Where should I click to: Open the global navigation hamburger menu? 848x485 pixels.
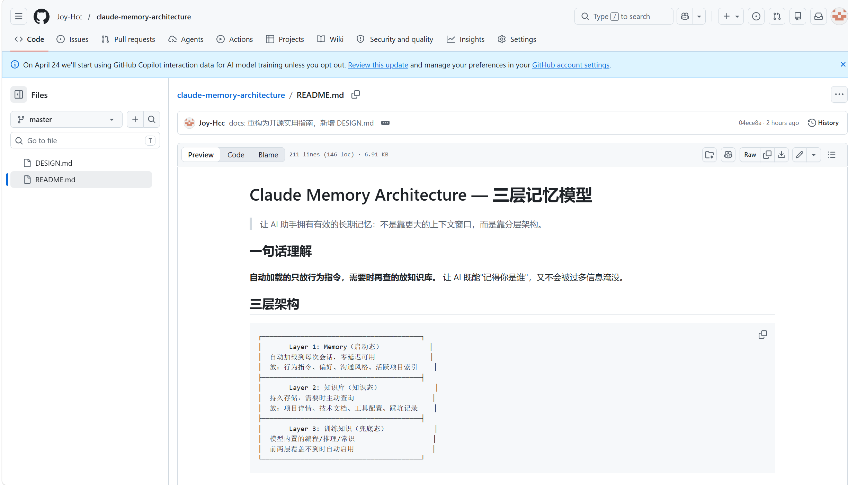click(x=19, y=16)
